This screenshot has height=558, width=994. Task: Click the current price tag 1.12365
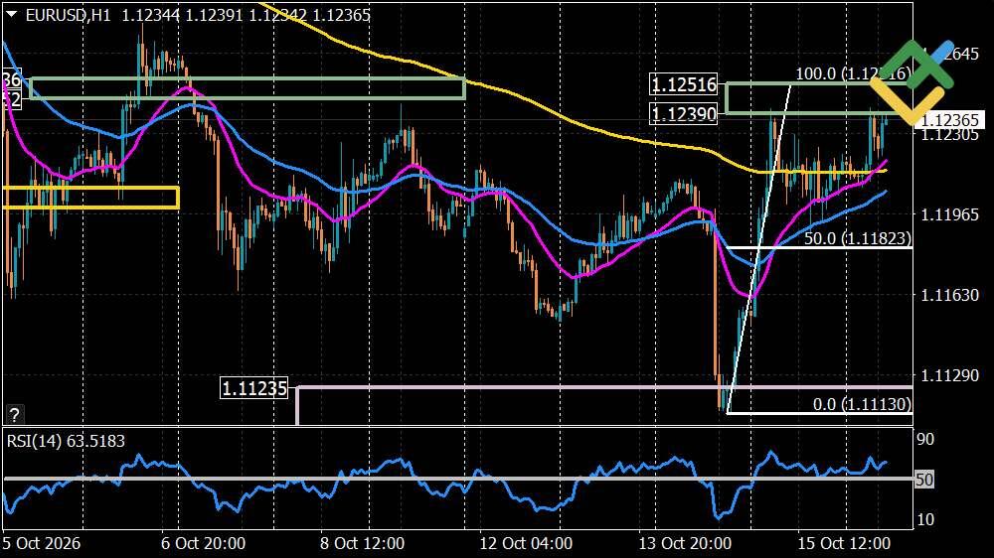[x=949, y=120]
